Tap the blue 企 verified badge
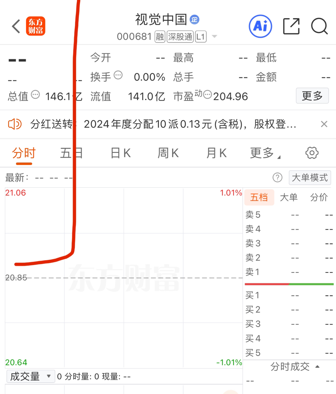This screenshot has height=394, width=336. (x=194, y=19)
